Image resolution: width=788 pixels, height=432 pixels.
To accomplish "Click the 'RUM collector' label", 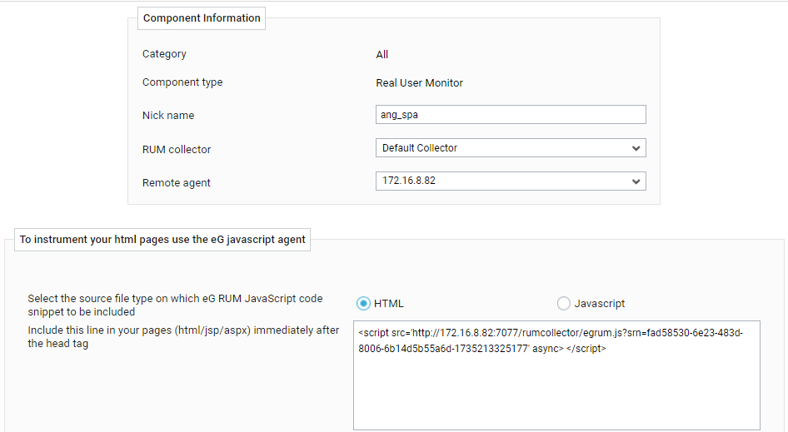I will (x=177, y=149).
